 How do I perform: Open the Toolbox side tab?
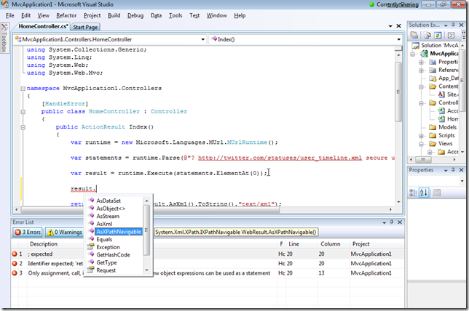[x=4, y=39]
